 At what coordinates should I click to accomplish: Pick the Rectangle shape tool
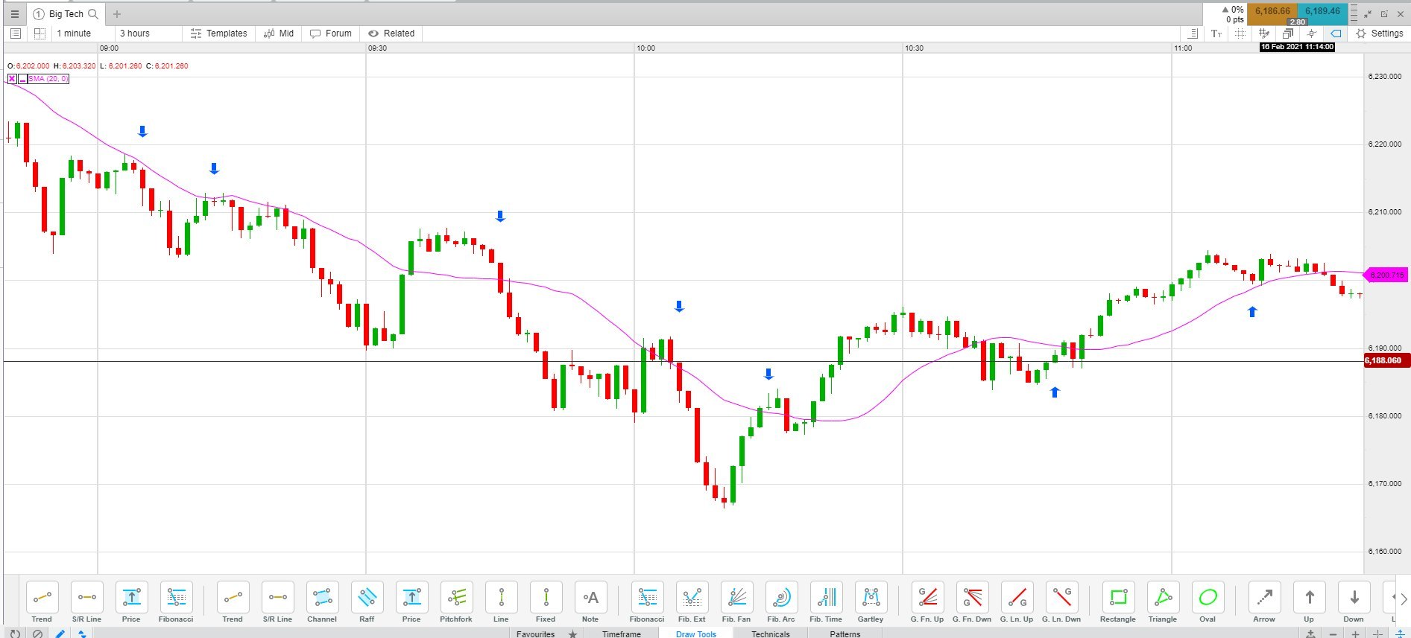1118,602
